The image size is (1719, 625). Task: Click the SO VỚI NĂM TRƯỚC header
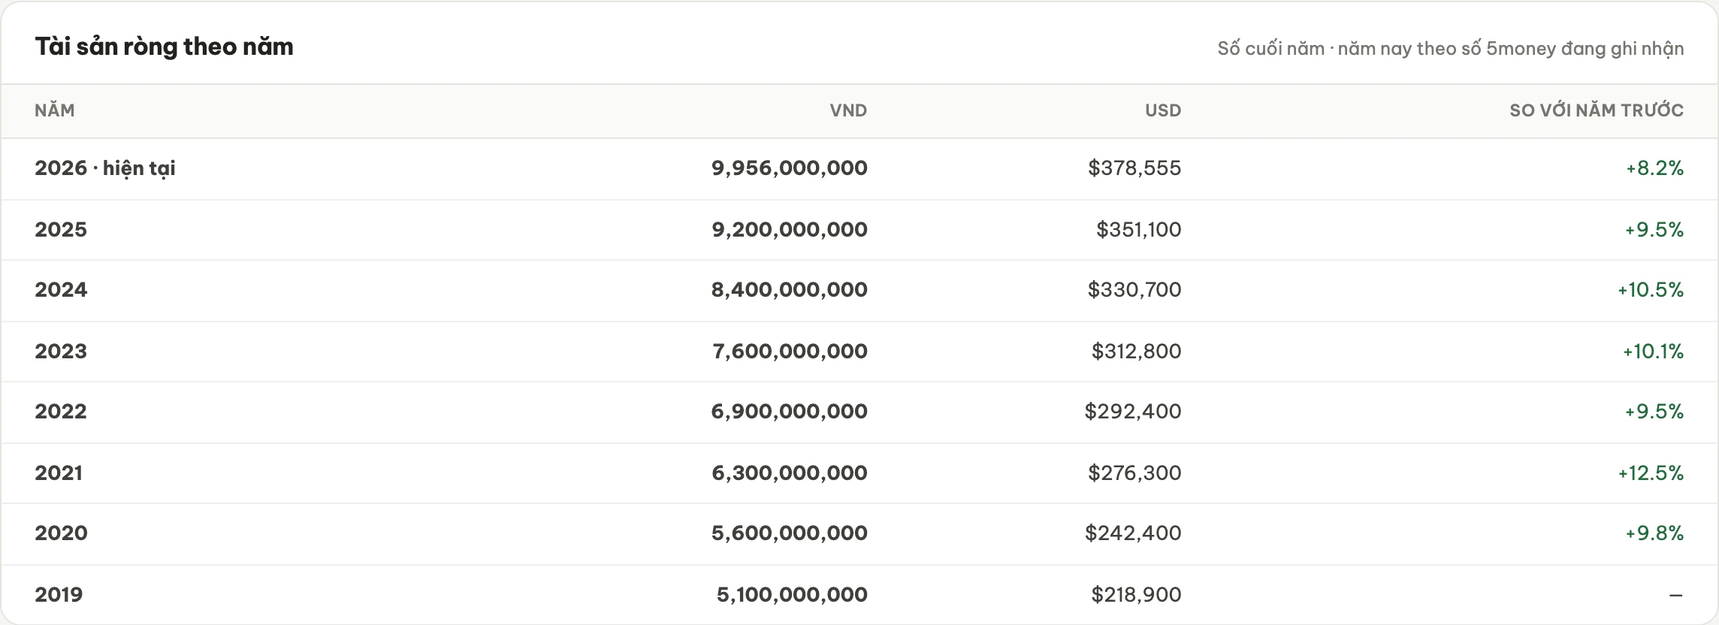[x=1597, y=110]
